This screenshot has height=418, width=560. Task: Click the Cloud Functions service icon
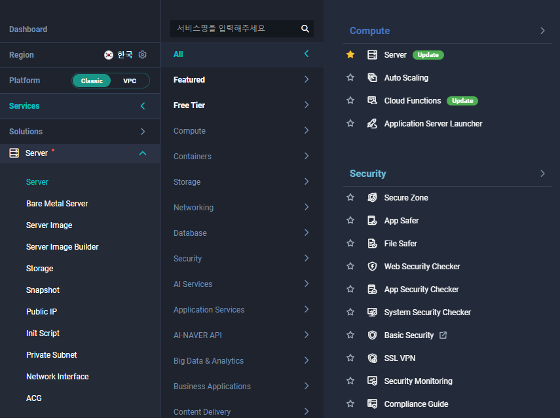372,100
